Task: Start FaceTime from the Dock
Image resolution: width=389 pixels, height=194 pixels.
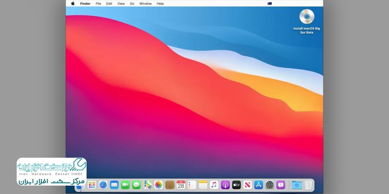Action: point(125,185)
